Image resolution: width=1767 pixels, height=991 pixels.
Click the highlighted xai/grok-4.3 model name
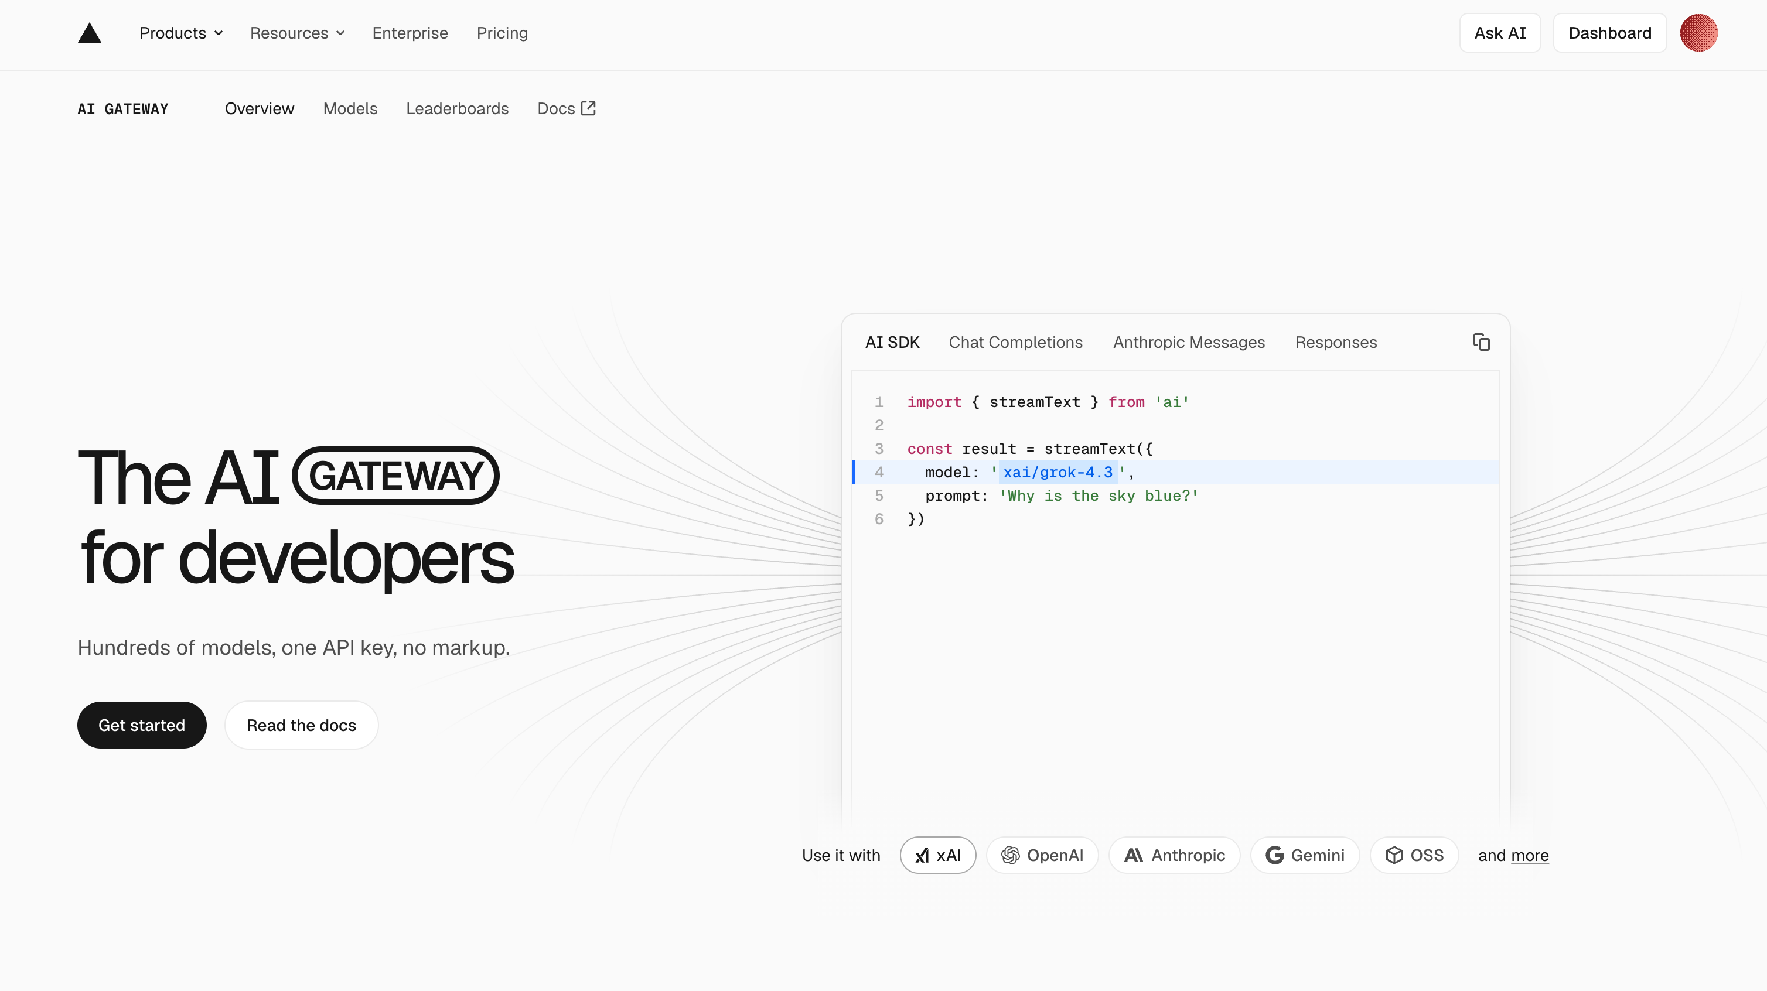click(x=1057, y=472)
